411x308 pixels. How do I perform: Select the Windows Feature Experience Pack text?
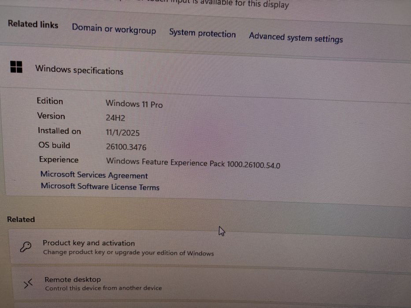(193, 163)
